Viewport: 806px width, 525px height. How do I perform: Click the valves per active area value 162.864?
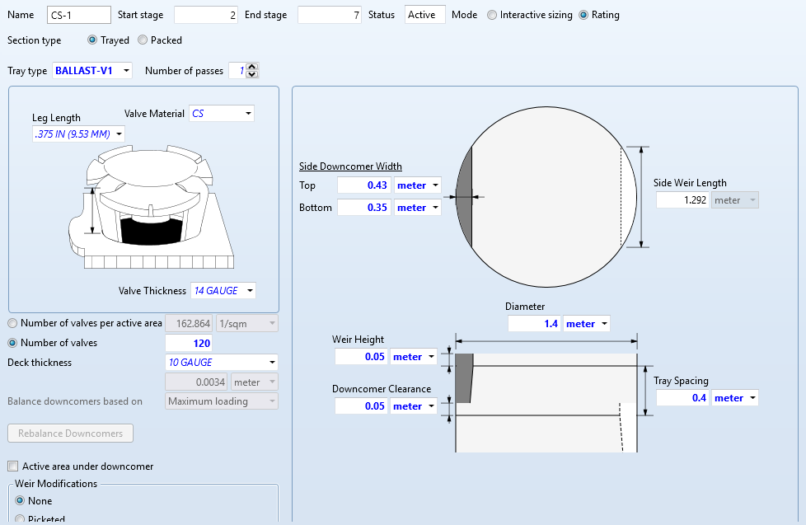click(189, 323)
